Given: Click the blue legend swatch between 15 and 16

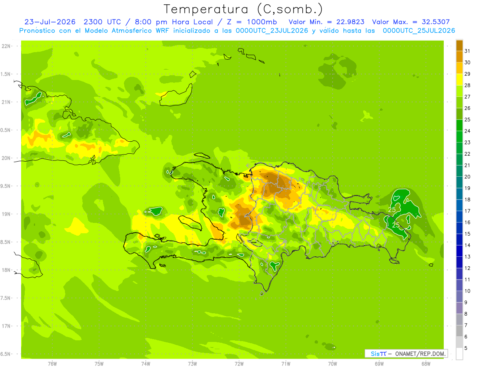Looking at the screenshot, I should 459,228.
